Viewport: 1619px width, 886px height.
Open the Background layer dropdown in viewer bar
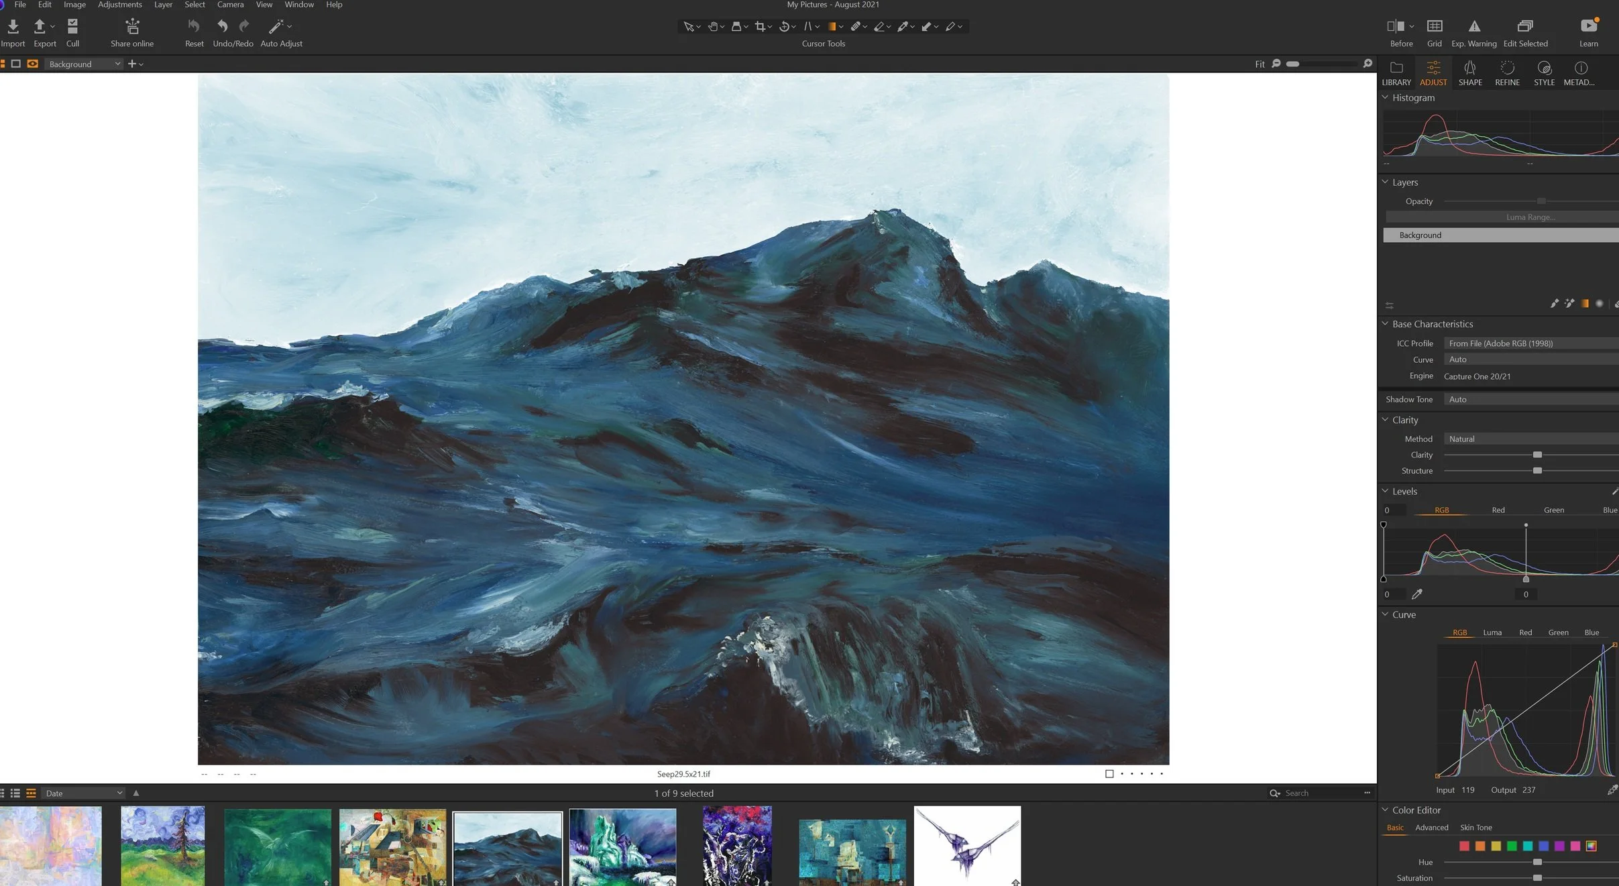pos(84,64)
